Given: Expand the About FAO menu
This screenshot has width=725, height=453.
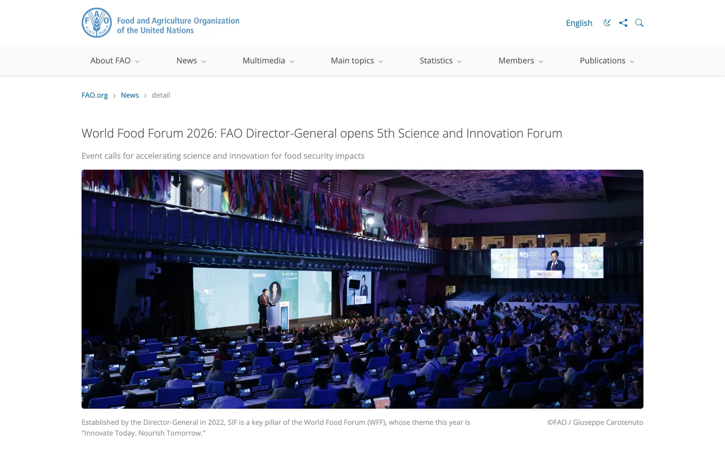Looking at the screenshot, I should [x=115, y=61].
